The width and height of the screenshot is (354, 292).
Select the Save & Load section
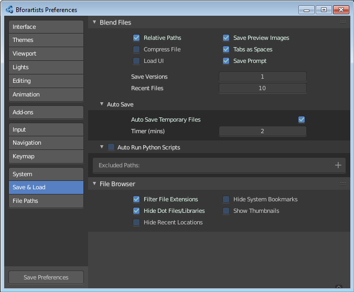click(46, 187)
